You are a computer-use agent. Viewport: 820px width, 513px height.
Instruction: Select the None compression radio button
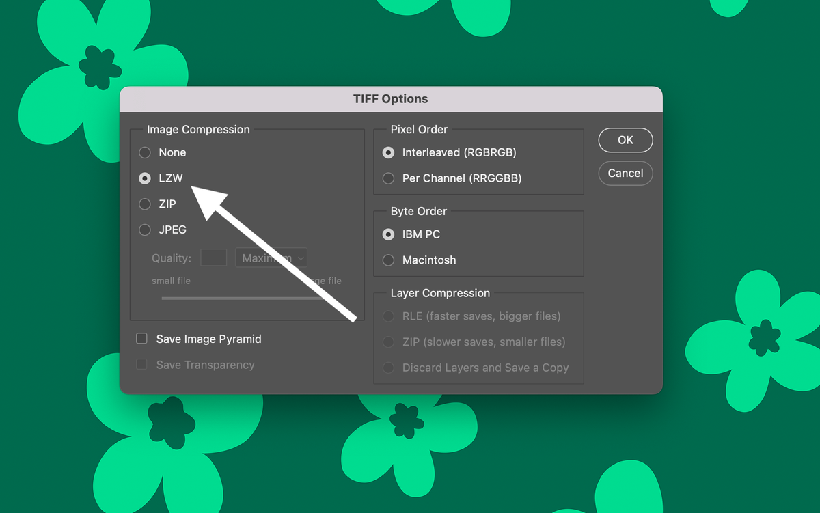coord(145,152)
